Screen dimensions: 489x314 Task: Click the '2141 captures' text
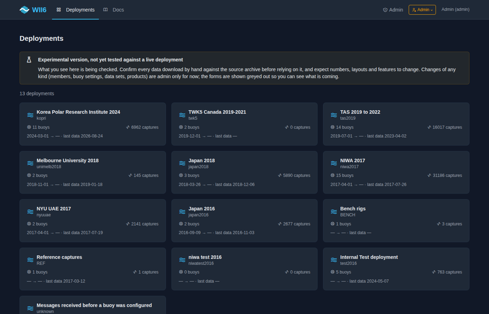tap(145, 224)
